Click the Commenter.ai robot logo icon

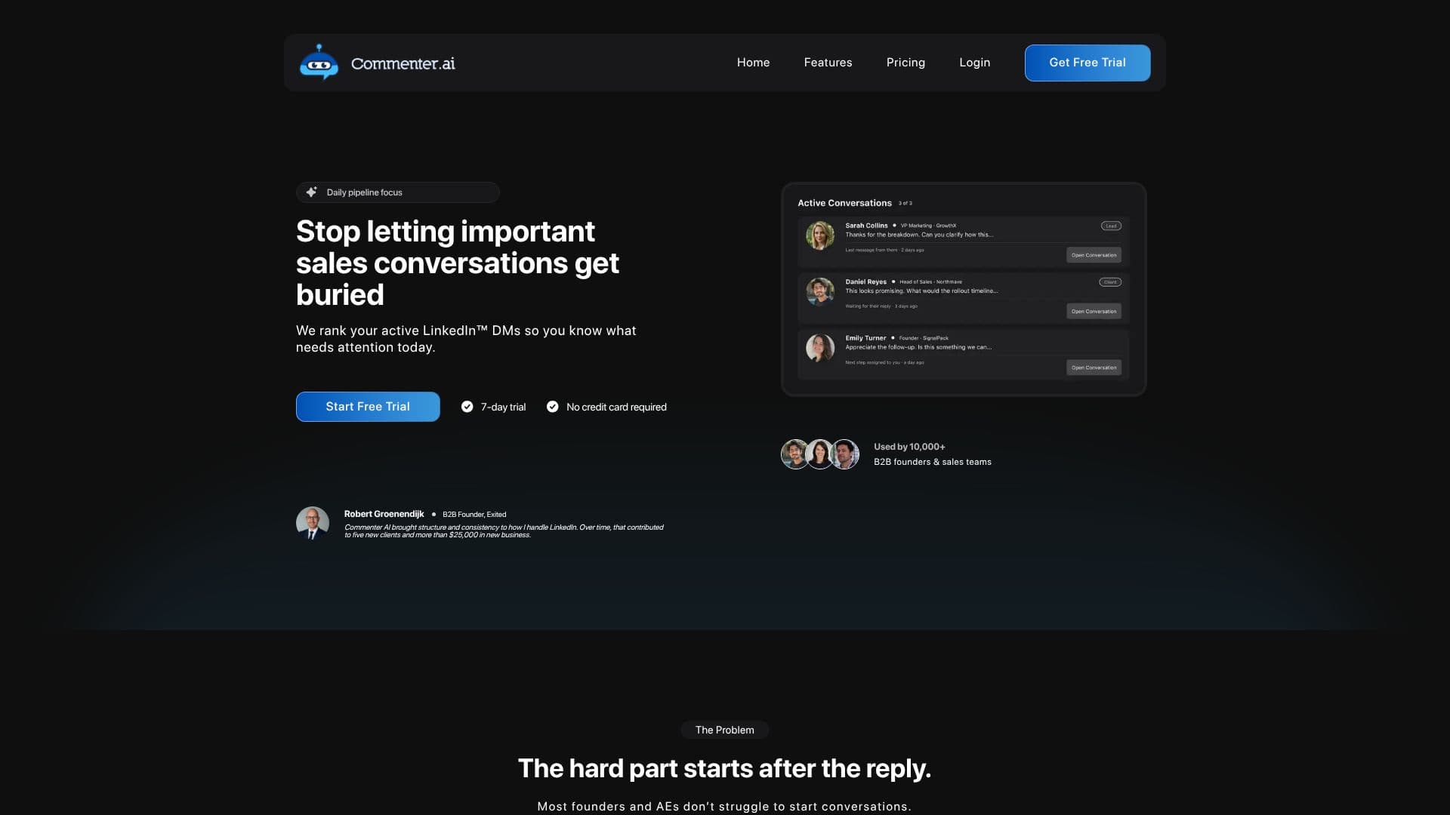click(319, 63)
